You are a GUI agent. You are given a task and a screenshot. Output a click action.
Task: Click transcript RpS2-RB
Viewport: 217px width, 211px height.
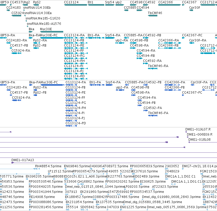[36, 48]
